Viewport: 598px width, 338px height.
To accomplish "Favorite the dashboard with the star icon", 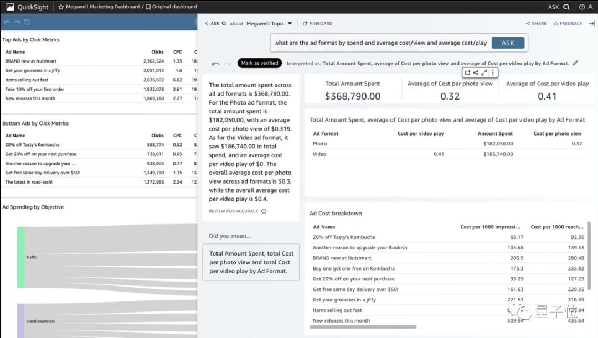I will click(61, 7).
